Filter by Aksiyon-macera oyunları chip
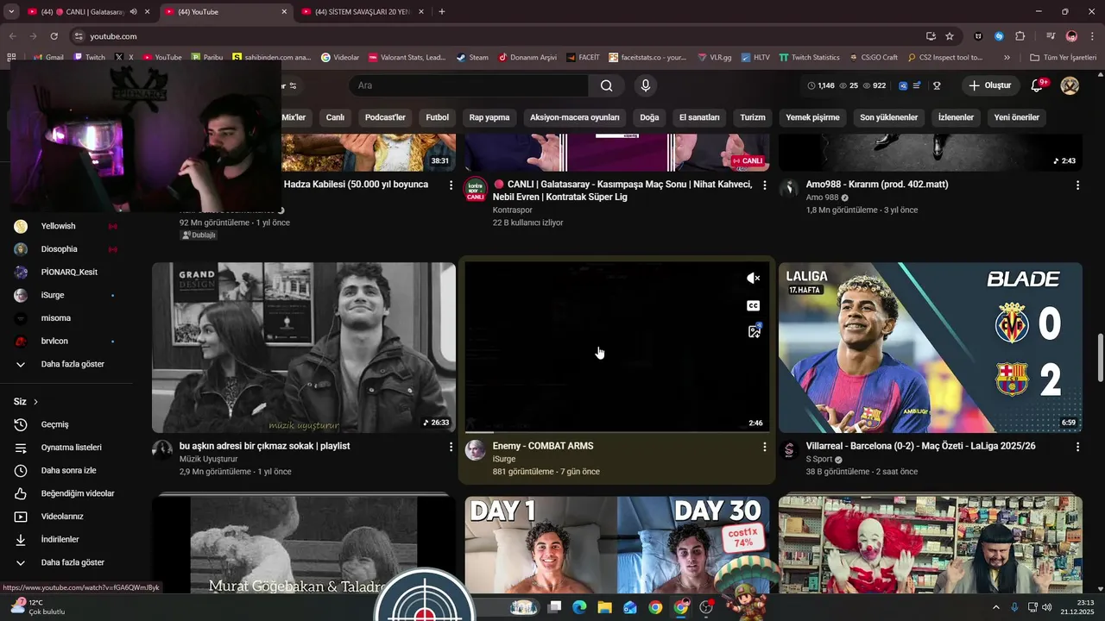Screen dimensions: 1105x621 pyautogui.click(x=575, y=117)
